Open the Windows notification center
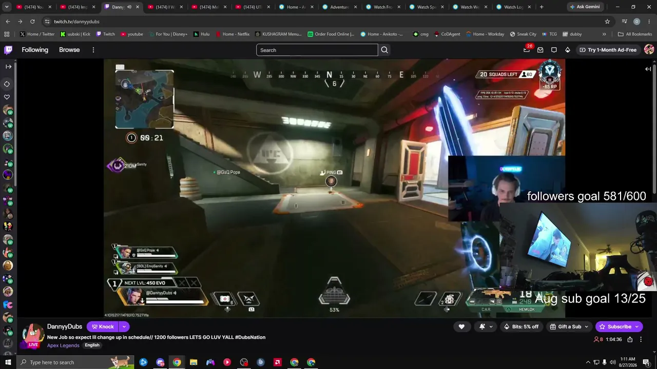Image resolution: width=657 pixels, height=369 pixels. (x=646, y=362)
